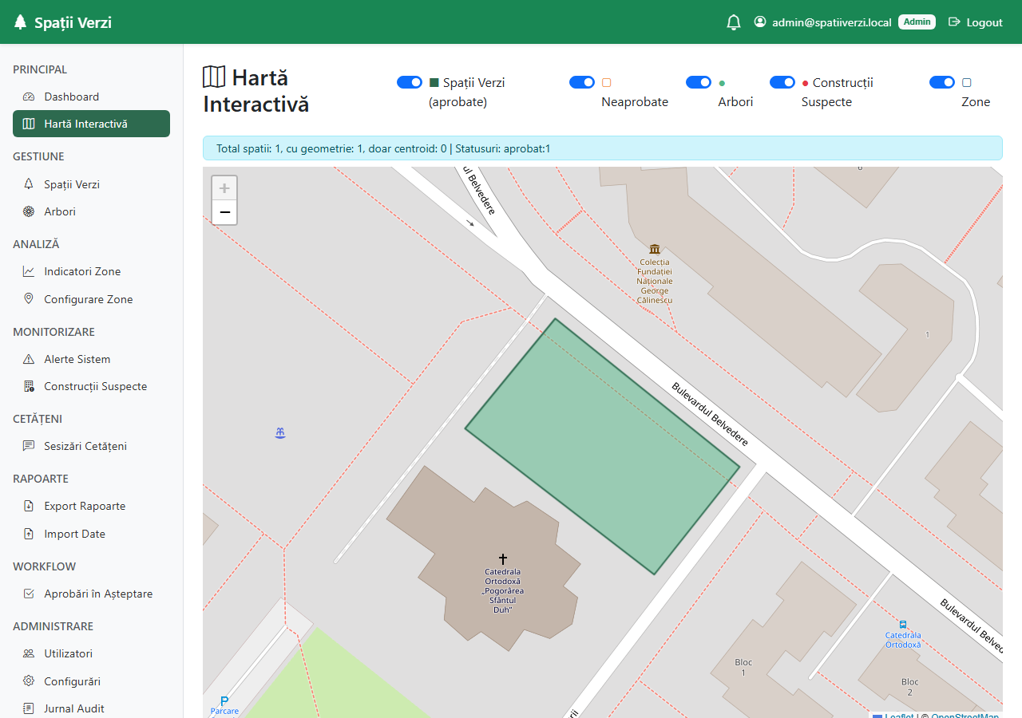Click the Alerte Sistem warning triangle icon
This screenshot has height=718, width=1022.
29,359
